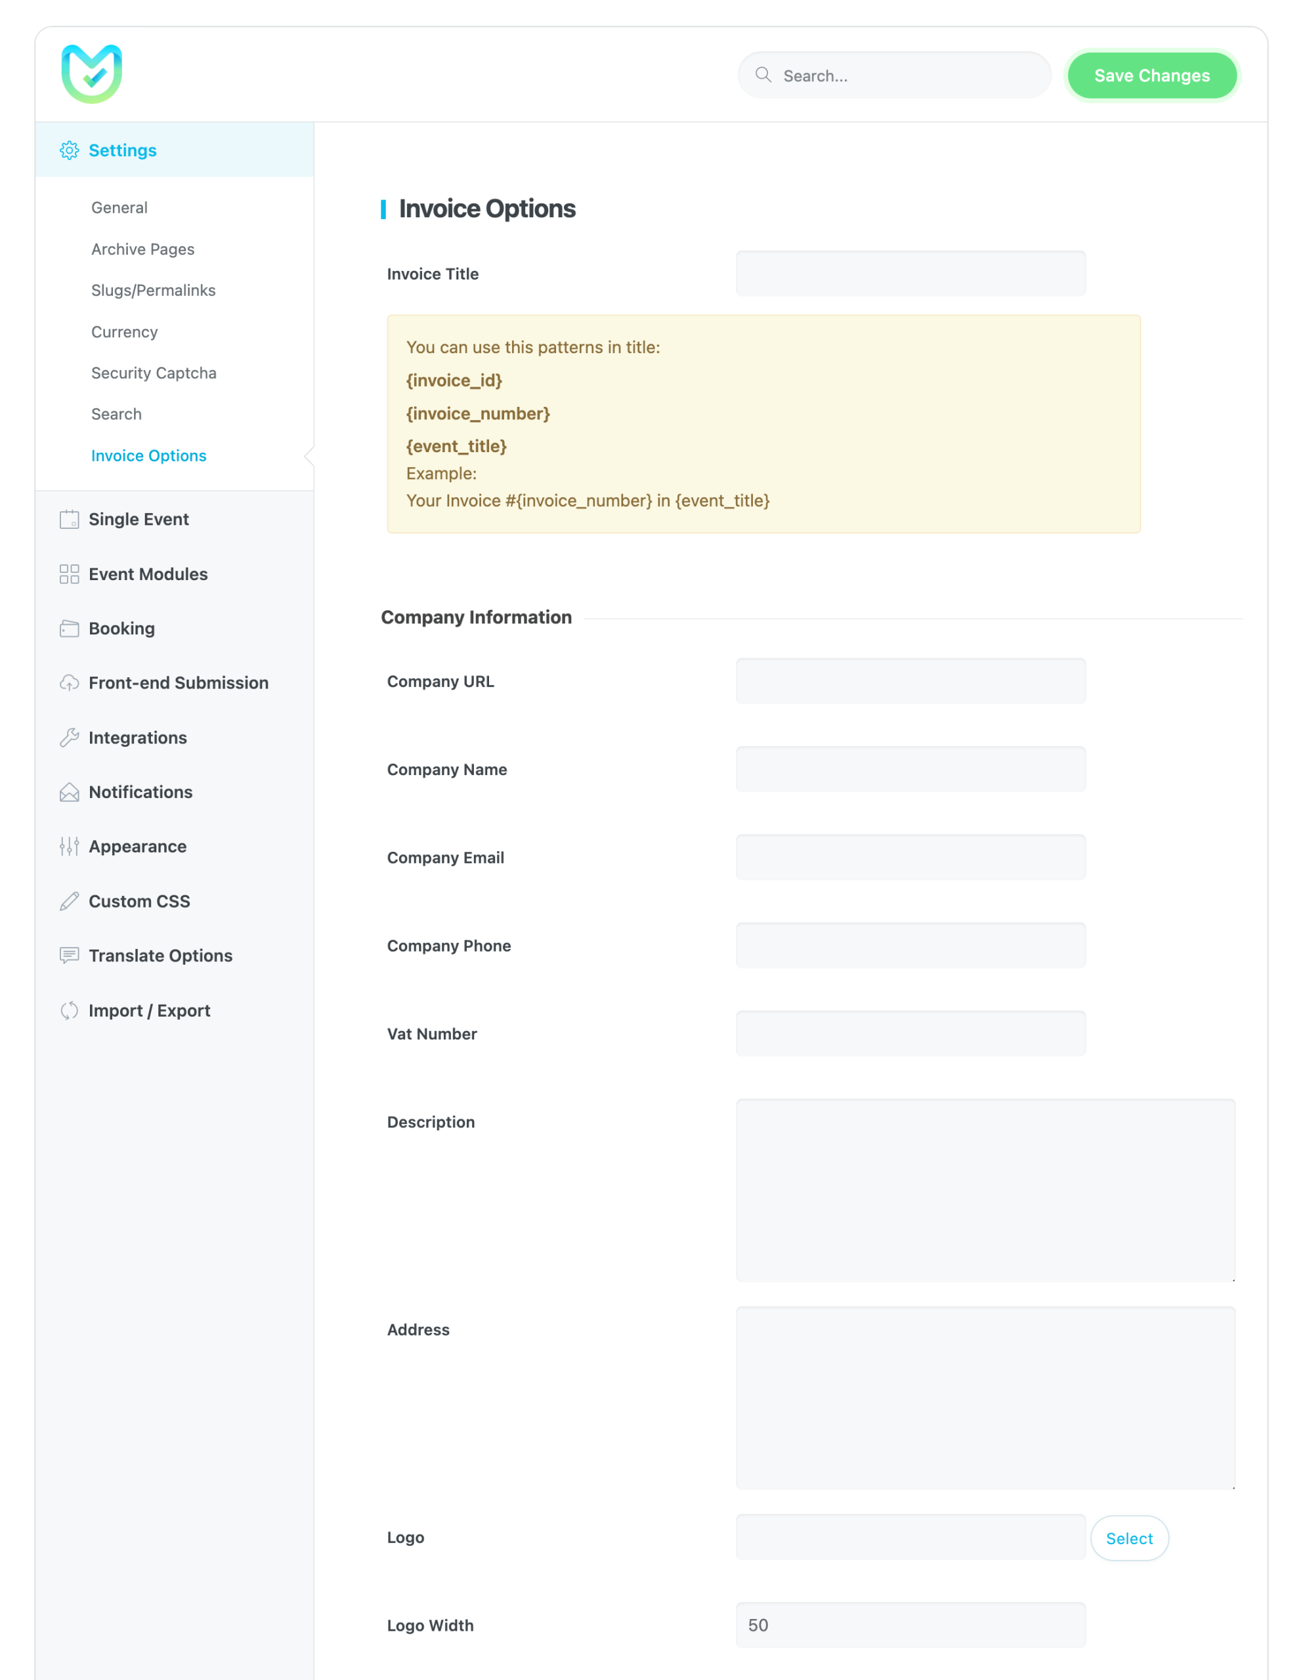Image resolution: width=1309 pixels, height=1680 pixels.
Task: Open Currency settings submenu item
Action: [x=125, y=331]
